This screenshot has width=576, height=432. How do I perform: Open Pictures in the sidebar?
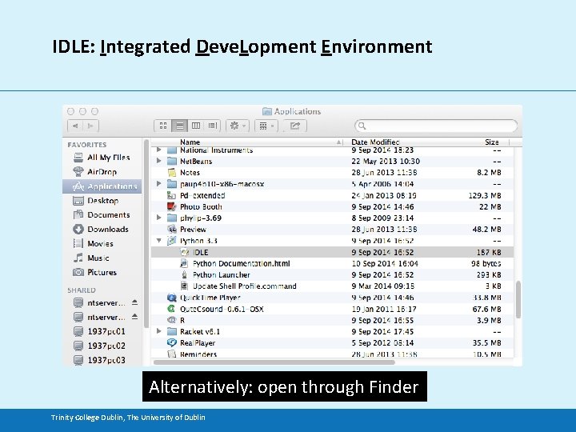coord(102,272)
